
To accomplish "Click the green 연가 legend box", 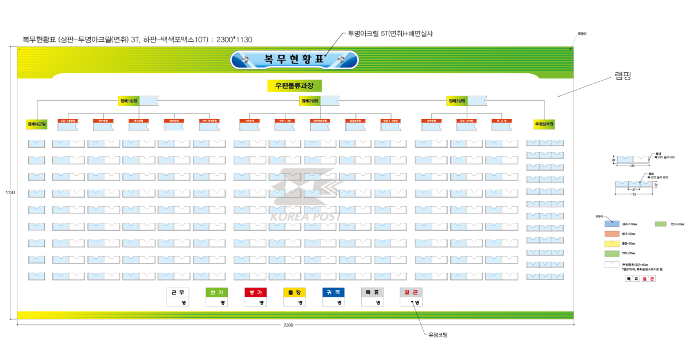I will (x=216, y=292).
